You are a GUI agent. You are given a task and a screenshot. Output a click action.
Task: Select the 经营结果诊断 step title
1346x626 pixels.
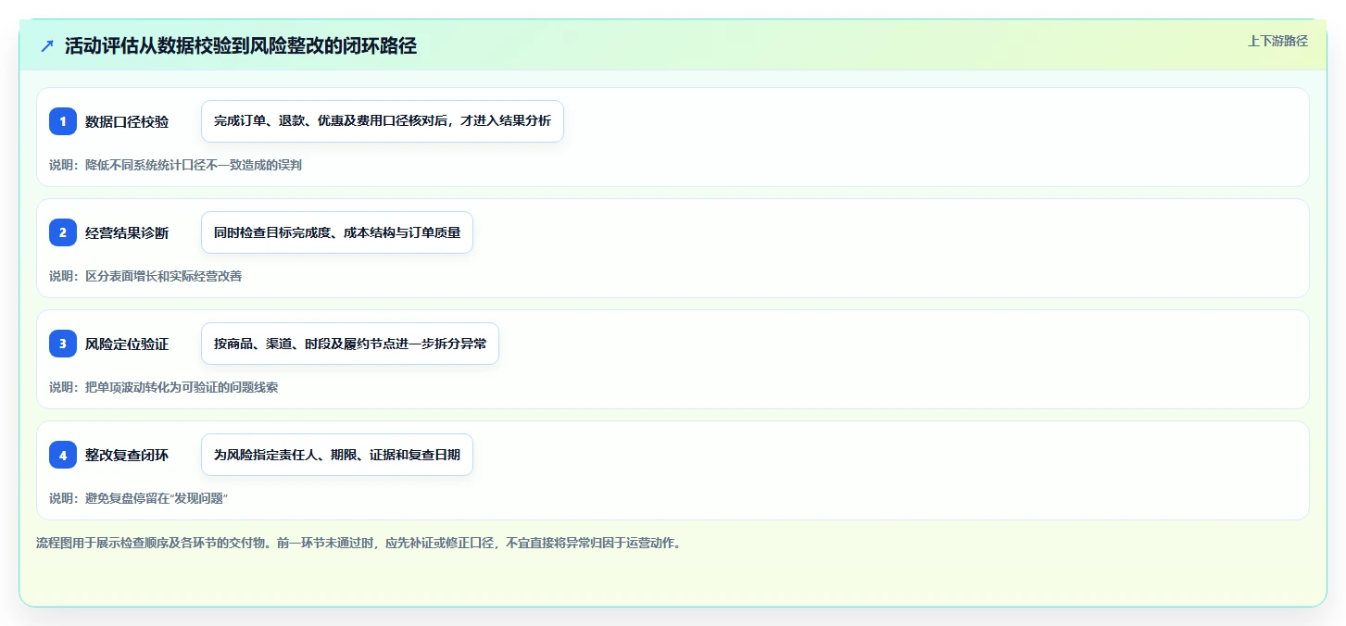click(127, 232)
